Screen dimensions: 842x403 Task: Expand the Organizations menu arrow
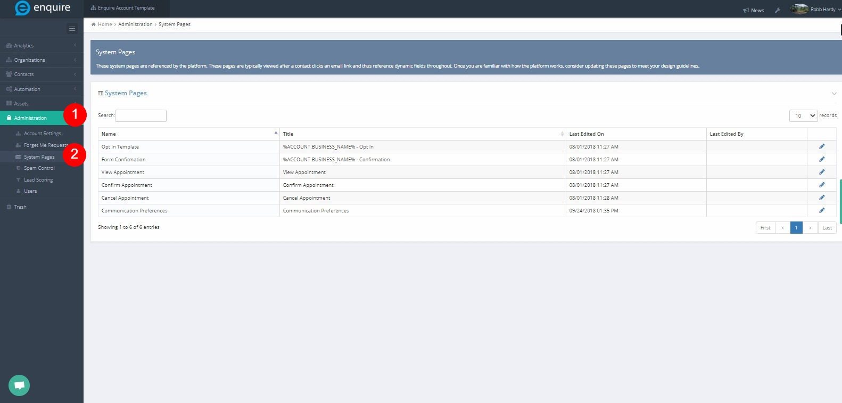tap(75, 60)
